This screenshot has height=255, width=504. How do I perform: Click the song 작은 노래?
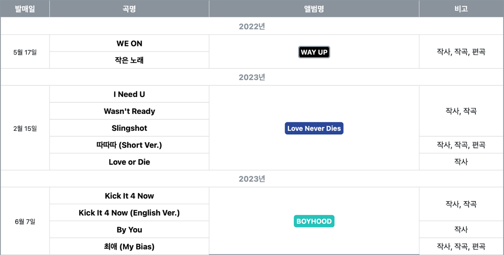pos(129,60)
